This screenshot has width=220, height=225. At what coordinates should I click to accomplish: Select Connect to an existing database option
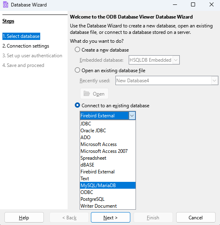(x=77, y=105)
